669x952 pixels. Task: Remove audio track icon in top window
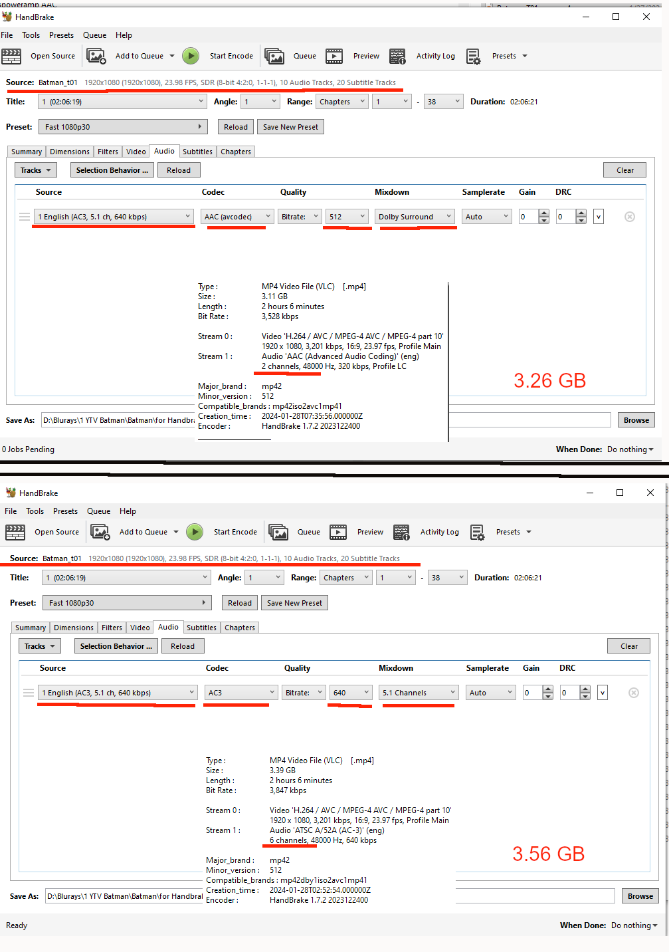[630, 217]
